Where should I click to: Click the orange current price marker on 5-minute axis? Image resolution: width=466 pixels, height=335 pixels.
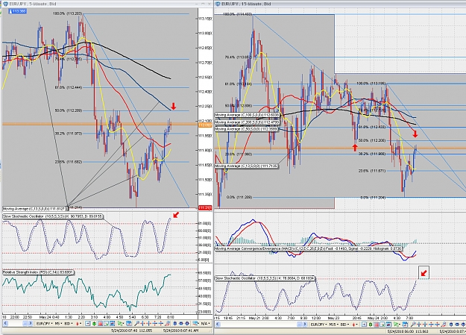pyautogui.click(x=205, y=125)
